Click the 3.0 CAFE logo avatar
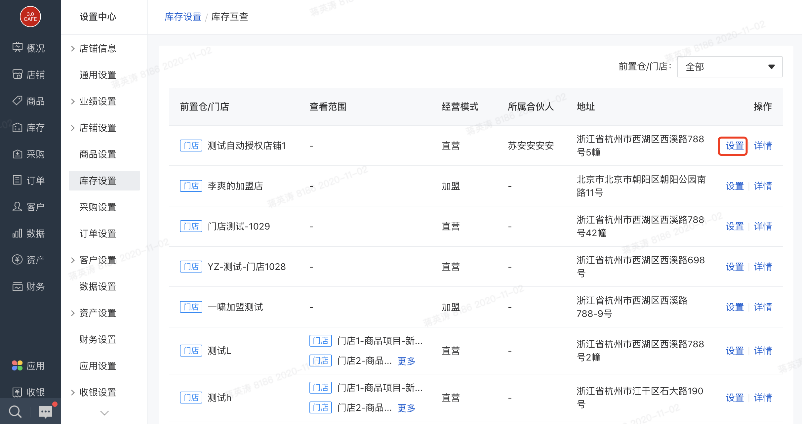 (30, 17)
